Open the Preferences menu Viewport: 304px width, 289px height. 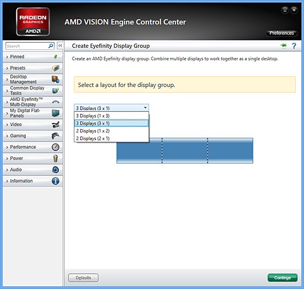[x=281, y=33]
